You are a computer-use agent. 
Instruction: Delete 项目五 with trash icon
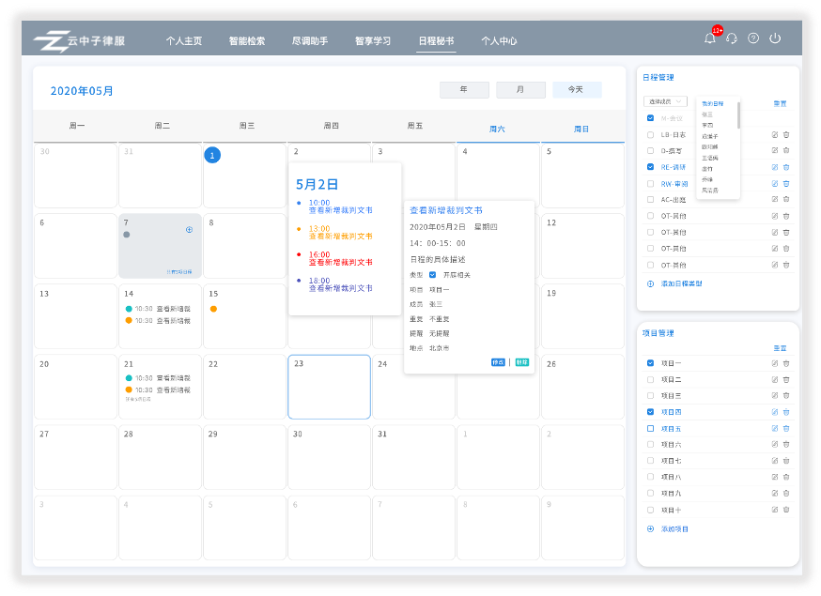tap(786, 429)
